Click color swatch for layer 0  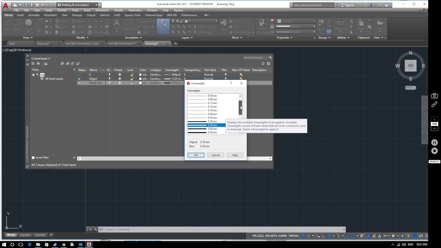140,74
